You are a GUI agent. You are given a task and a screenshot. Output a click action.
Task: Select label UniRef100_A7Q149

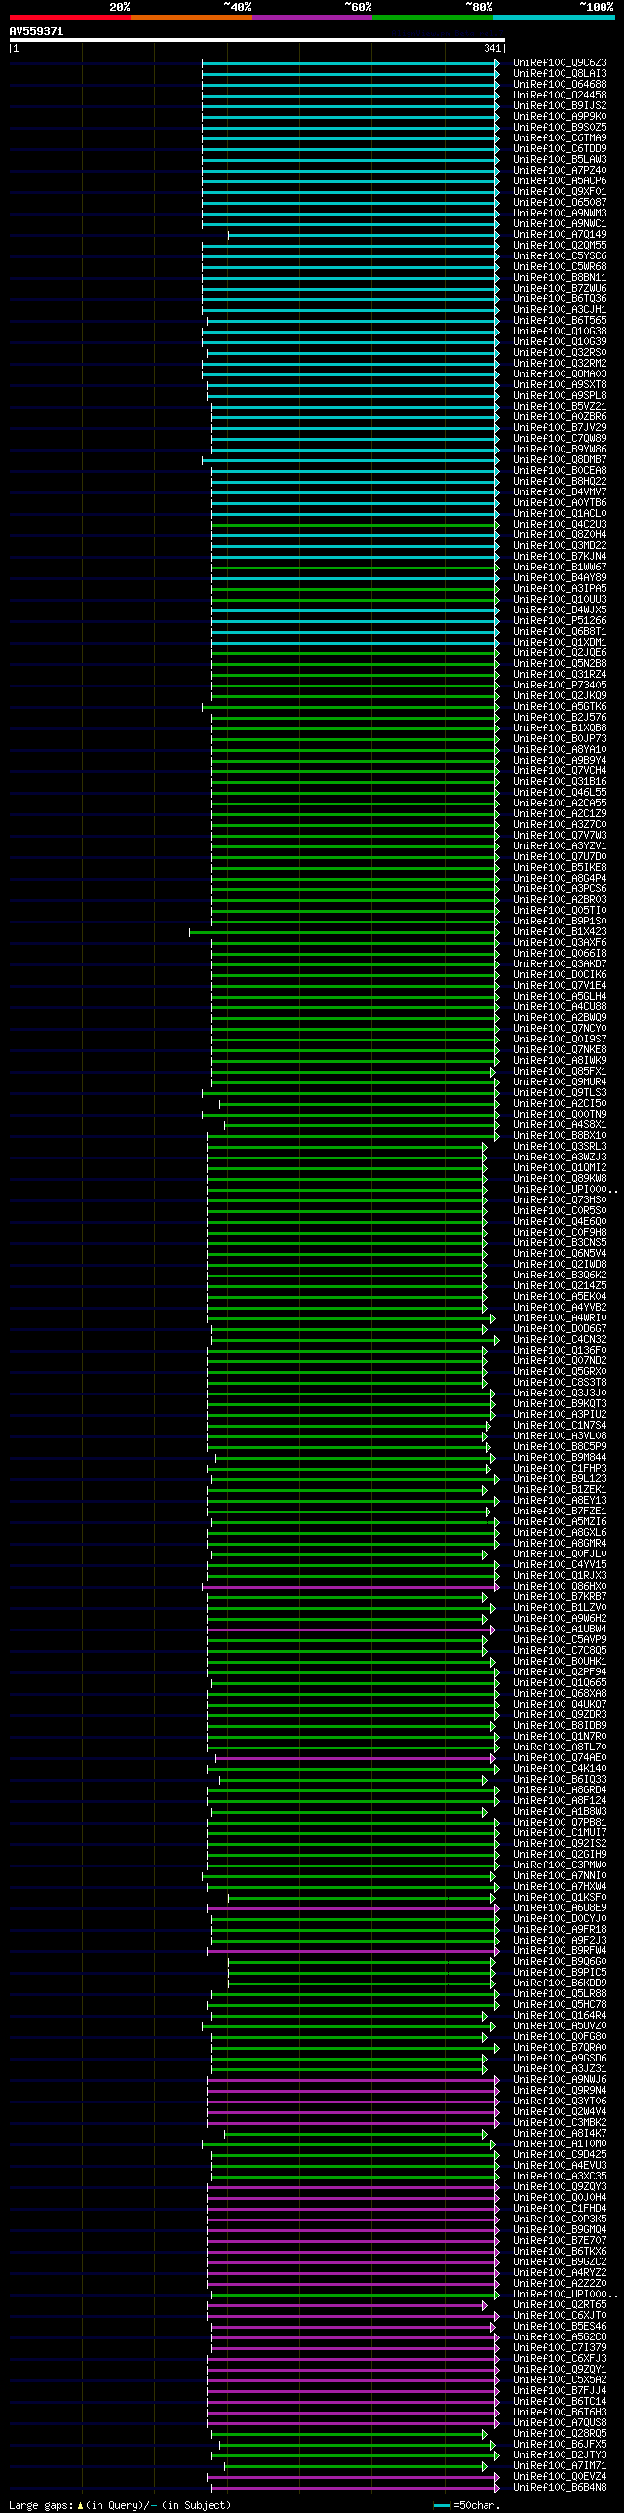pos(560,235)
